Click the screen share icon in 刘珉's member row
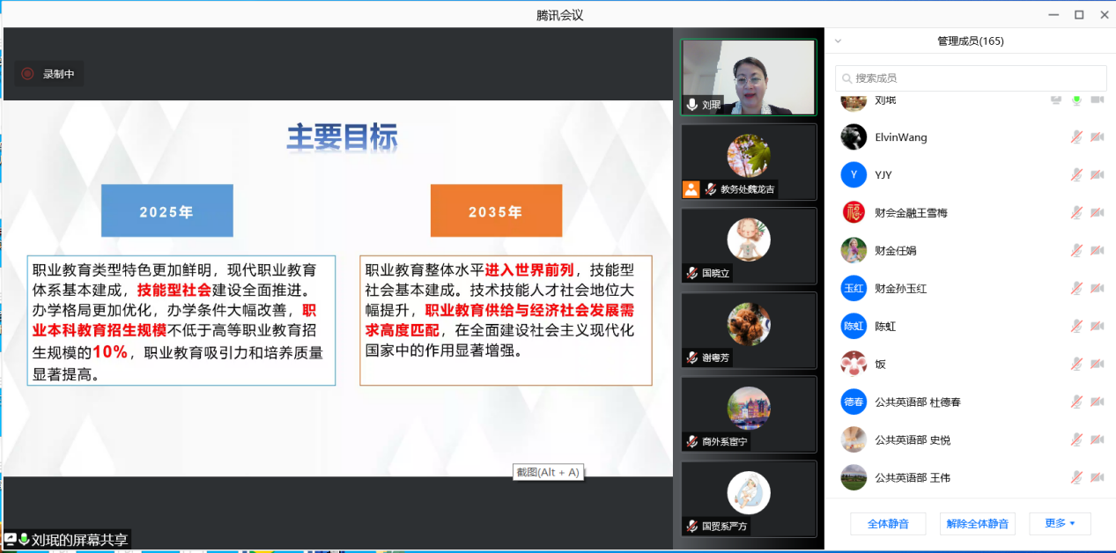1116x553 pixels. 1056,100
